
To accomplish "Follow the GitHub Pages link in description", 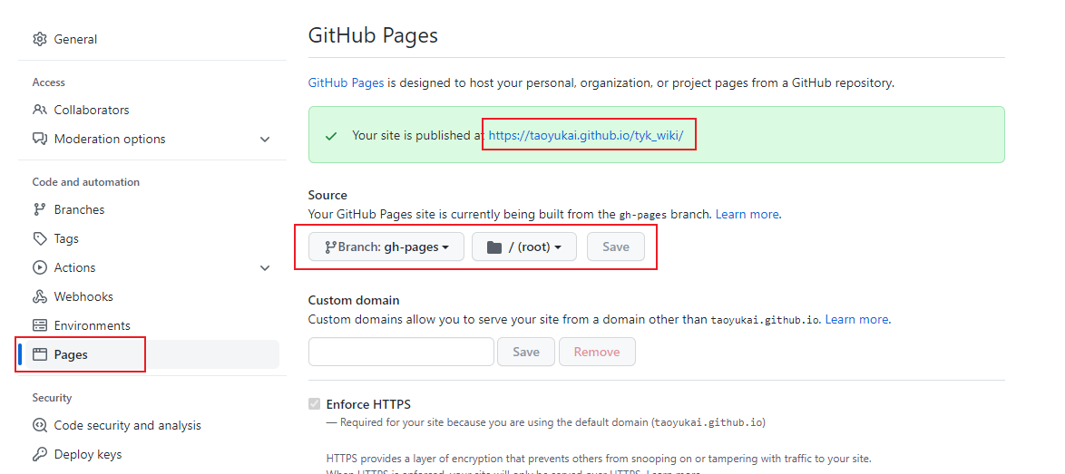I will [x=347, y=82].
